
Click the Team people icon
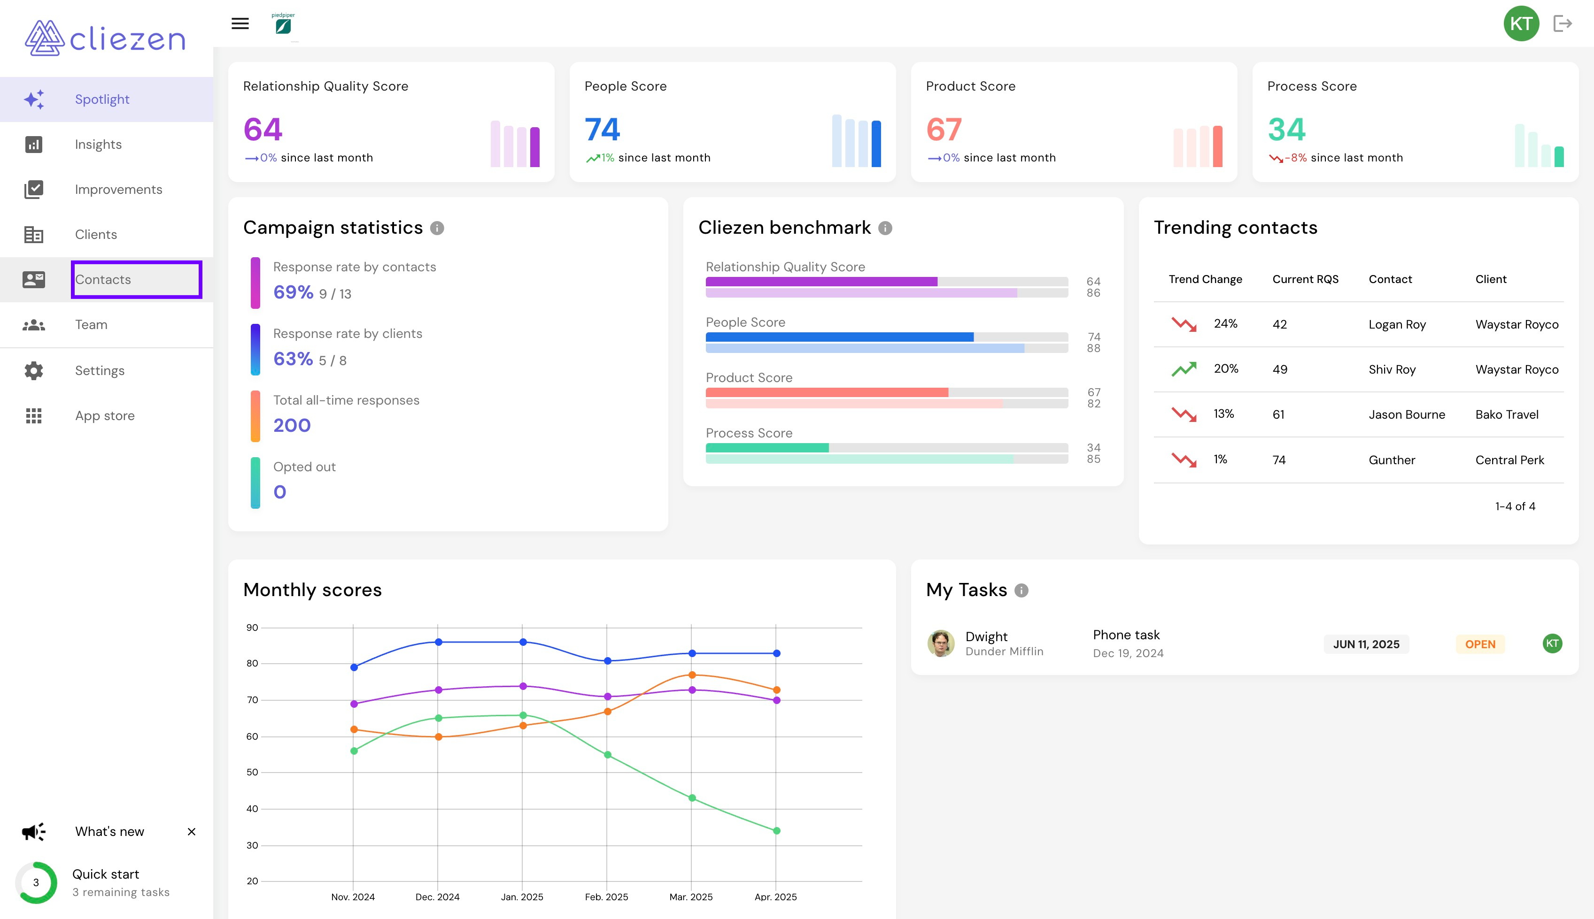pyautogui.click(x=34, y=324)
